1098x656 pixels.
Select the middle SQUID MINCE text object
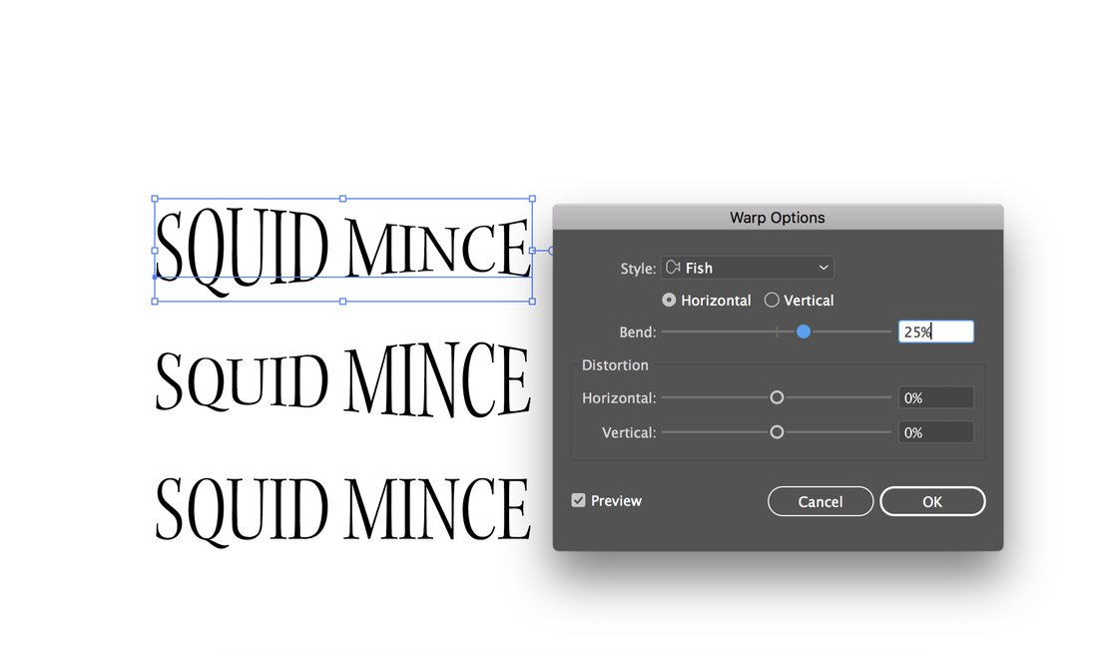click(x=342, y=379)
